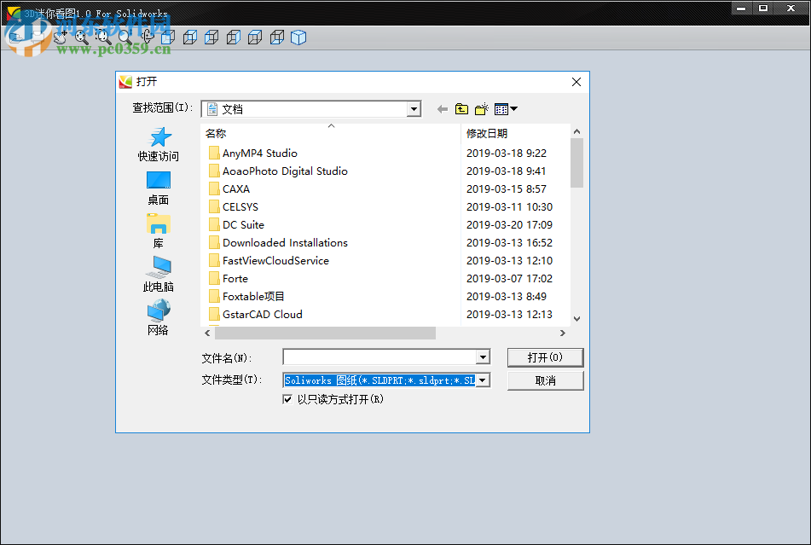Select the front face view cube icon

(x=167, y=38)
